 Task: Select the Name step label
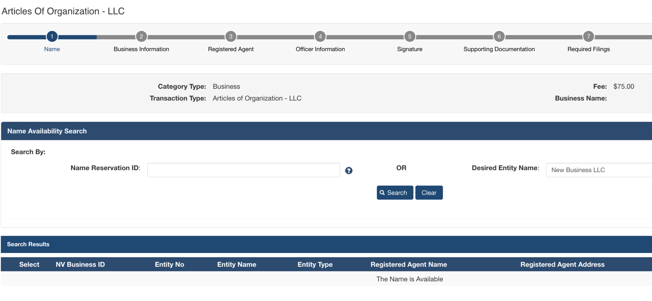point(52,49)
